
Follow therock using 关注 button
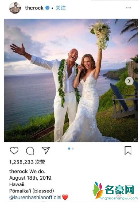tap(61, 8)
